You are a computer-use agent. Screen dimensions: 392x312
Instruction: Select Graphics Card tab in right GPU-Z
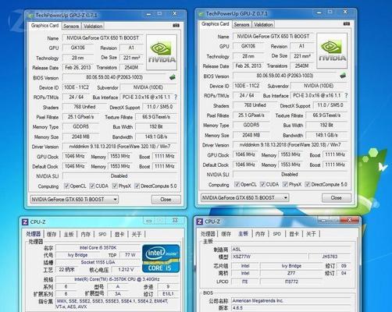click(x=216, y=24)
